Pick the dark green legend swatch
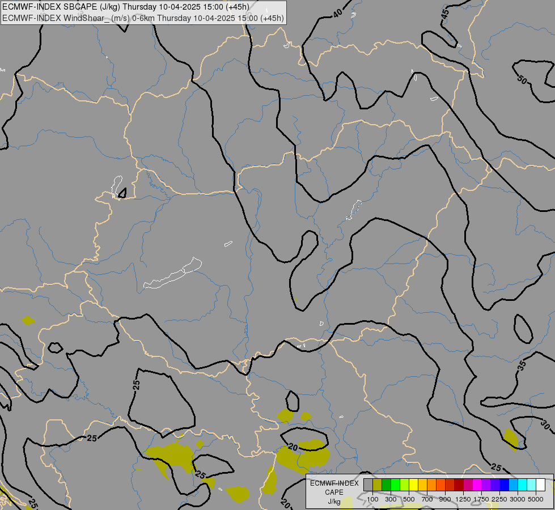Image resolution: width=555 pixels, height=510 pixels. click(386, 484)
